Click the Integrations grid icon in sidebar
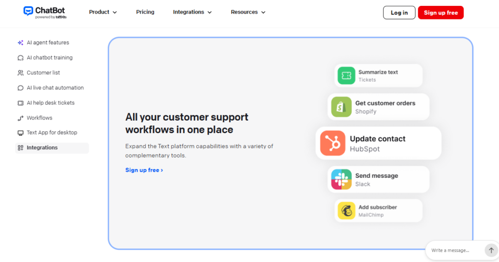The height and width of the screenshot is (262, 499). point(20,148)
